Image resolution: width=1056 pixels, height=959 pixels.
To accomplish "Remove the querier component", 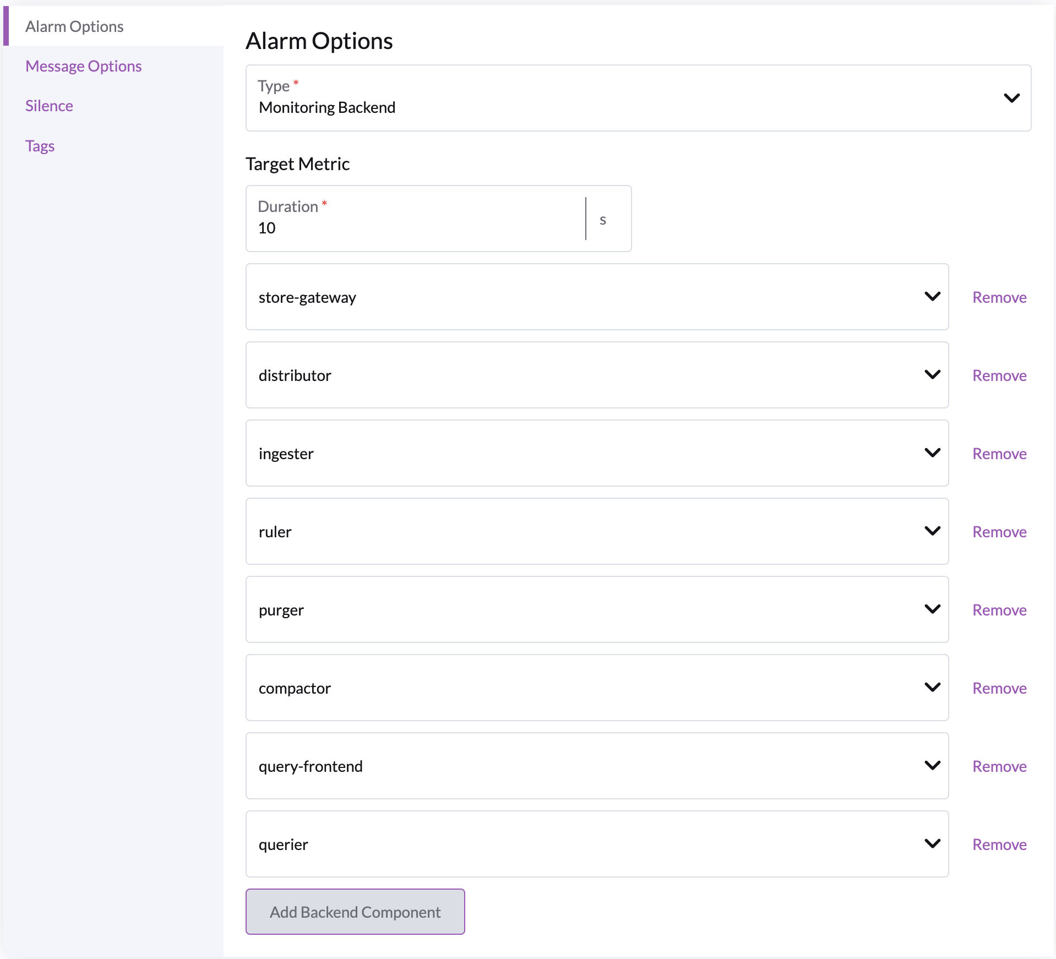I will [999, 844].
